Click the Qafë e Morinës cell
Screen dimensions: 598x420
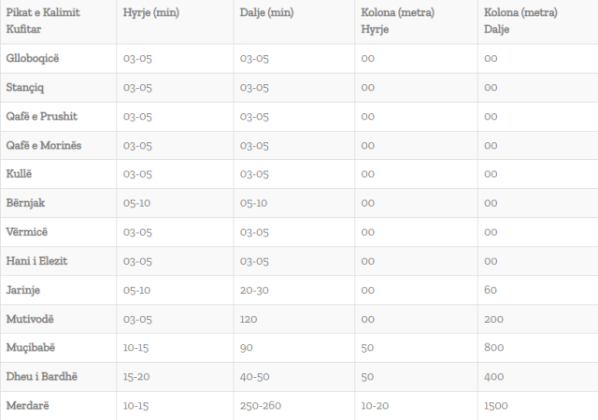44,145
